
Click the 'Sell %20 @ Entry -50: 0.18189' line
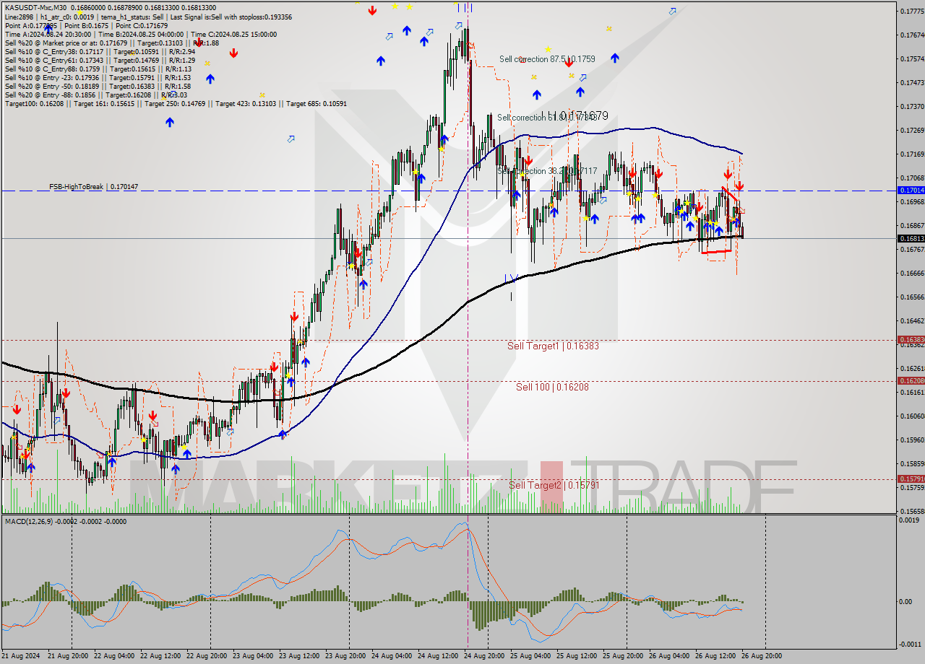coord(98,86)
